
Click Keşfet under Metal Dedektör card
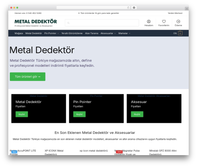(22, 114)
